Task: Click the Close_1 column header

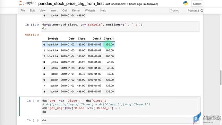Action: [x=109, y=39]
